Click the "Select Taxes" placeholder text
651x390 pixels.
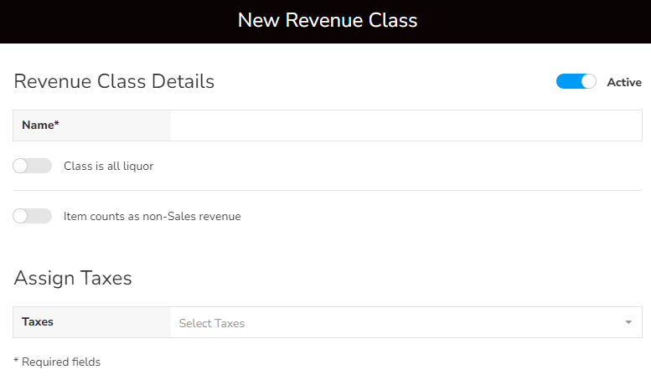[x=212, y=323]
